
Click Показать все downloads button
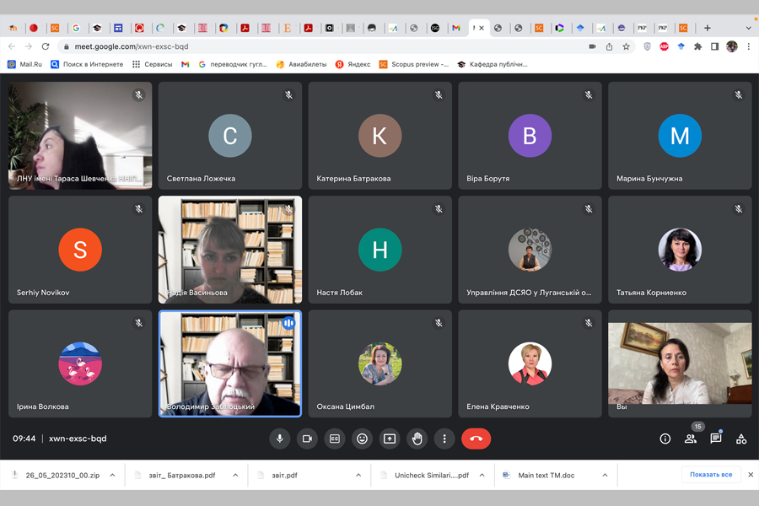pos(711,475)
